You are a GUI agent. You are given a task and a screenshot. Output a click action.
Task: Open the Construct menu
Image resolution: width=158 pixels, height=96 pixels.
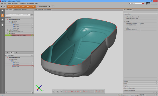pos(15,3)
